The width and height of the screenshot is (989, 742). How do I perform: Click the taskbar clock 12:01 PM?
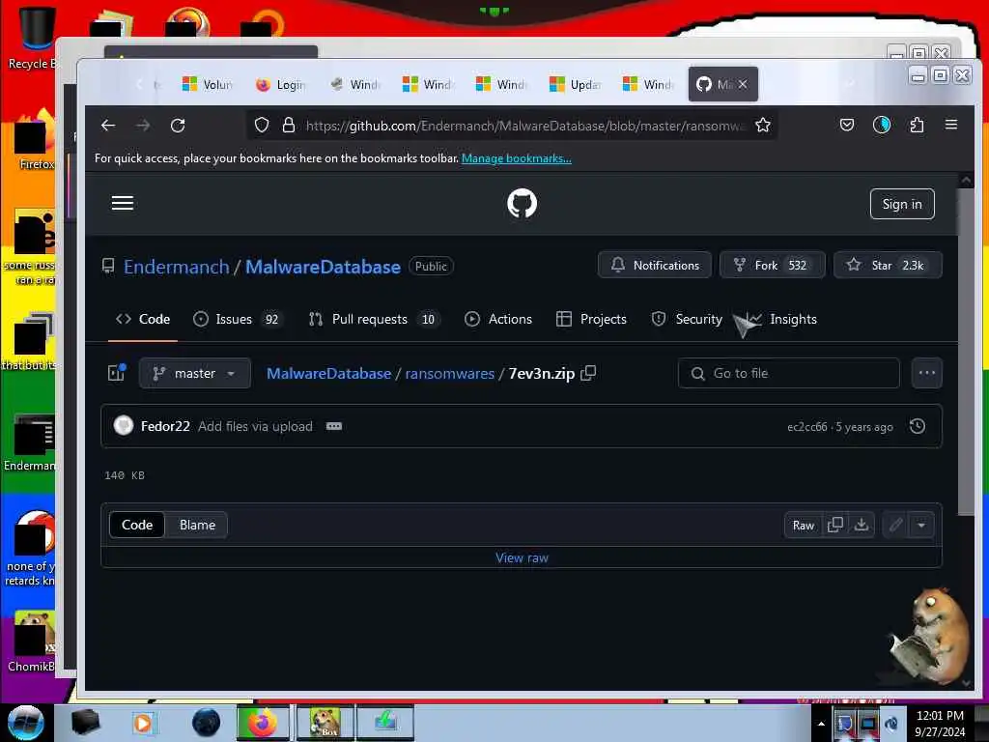[x=940, y=716]
